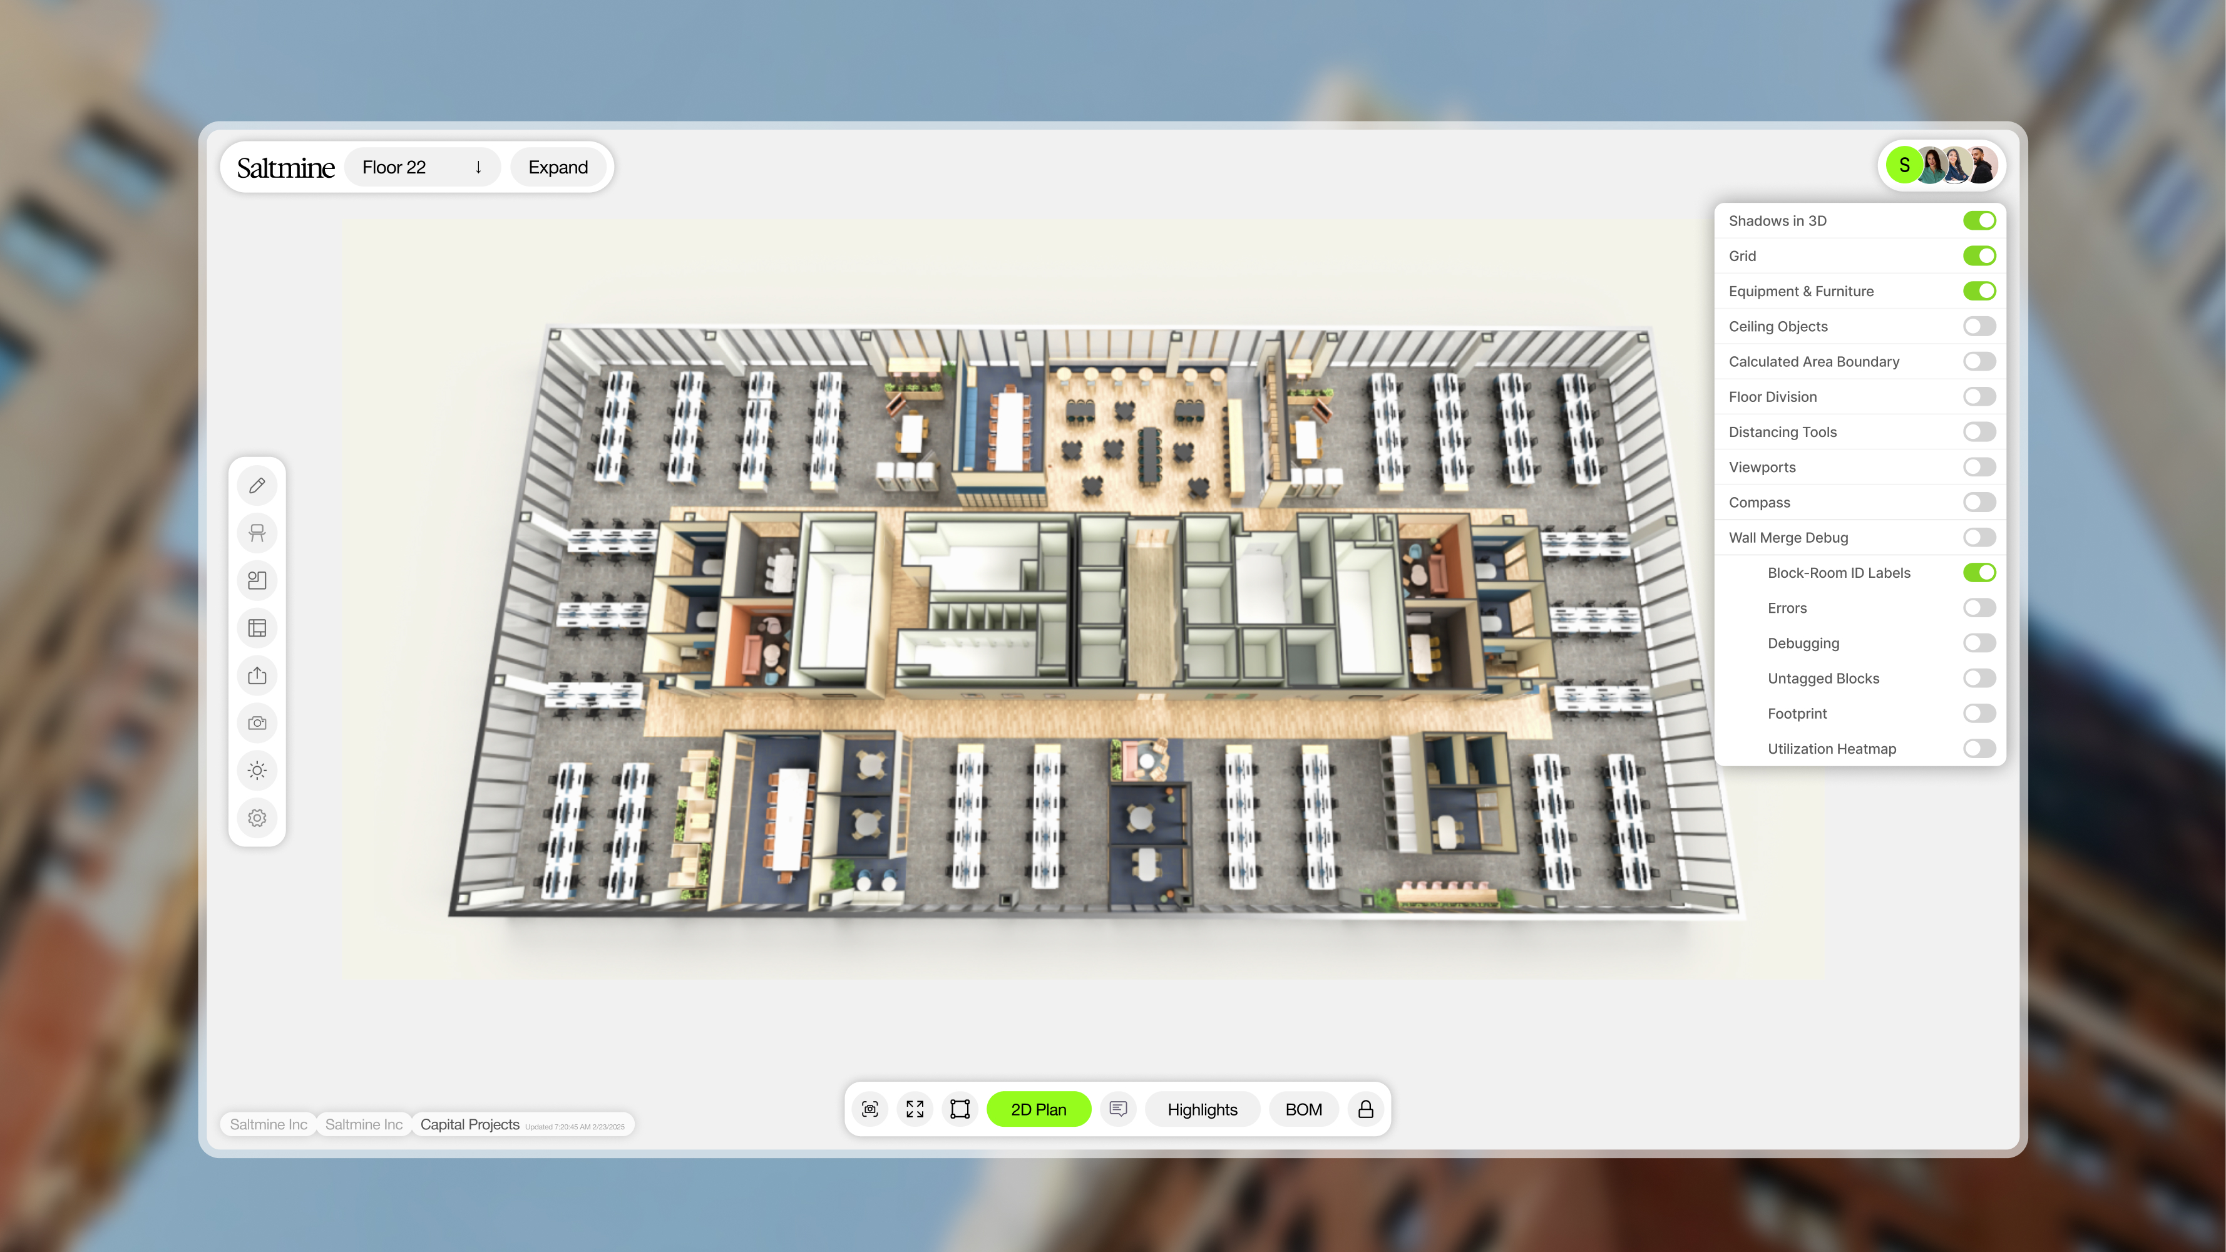Select the pencil edit tool
Image resolution: width=2226 pixels, height=1252 pixels.
tap(257, 486)
